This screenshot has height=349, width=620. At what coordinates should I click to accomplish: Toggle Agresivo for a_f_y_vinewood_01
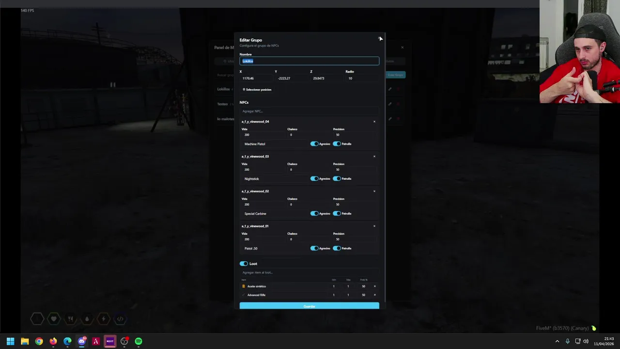[314, 249]
